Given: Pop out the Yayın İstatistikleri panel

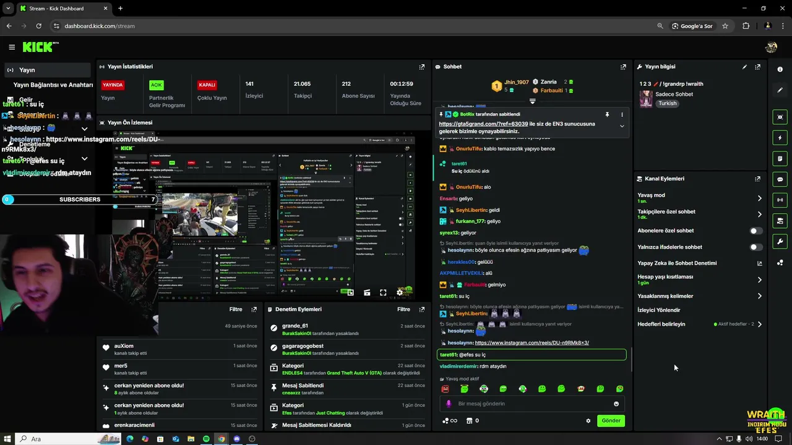Looking at the screenshot, I should (x=422, y=67).
